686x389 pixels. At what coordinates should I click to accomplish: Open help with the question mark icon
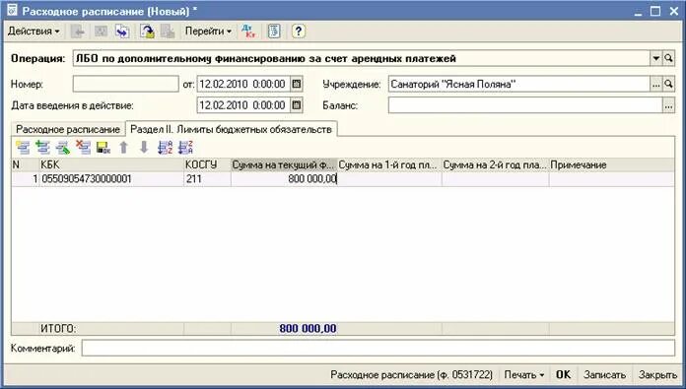click(299, 32)
